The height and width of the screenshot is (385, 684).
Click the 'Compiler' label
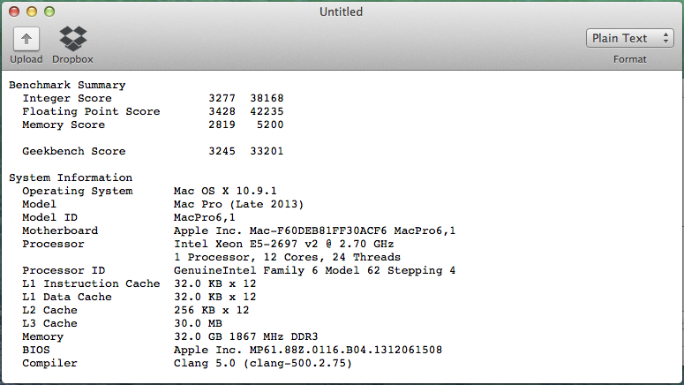click(49, 363)
